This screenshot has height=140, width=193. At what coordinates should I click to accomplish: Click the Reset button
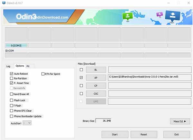click(x=144, y=135)
